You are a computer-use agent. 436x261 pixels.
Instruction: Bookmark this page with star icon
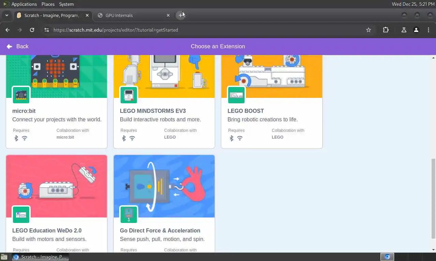pos(369,30)
